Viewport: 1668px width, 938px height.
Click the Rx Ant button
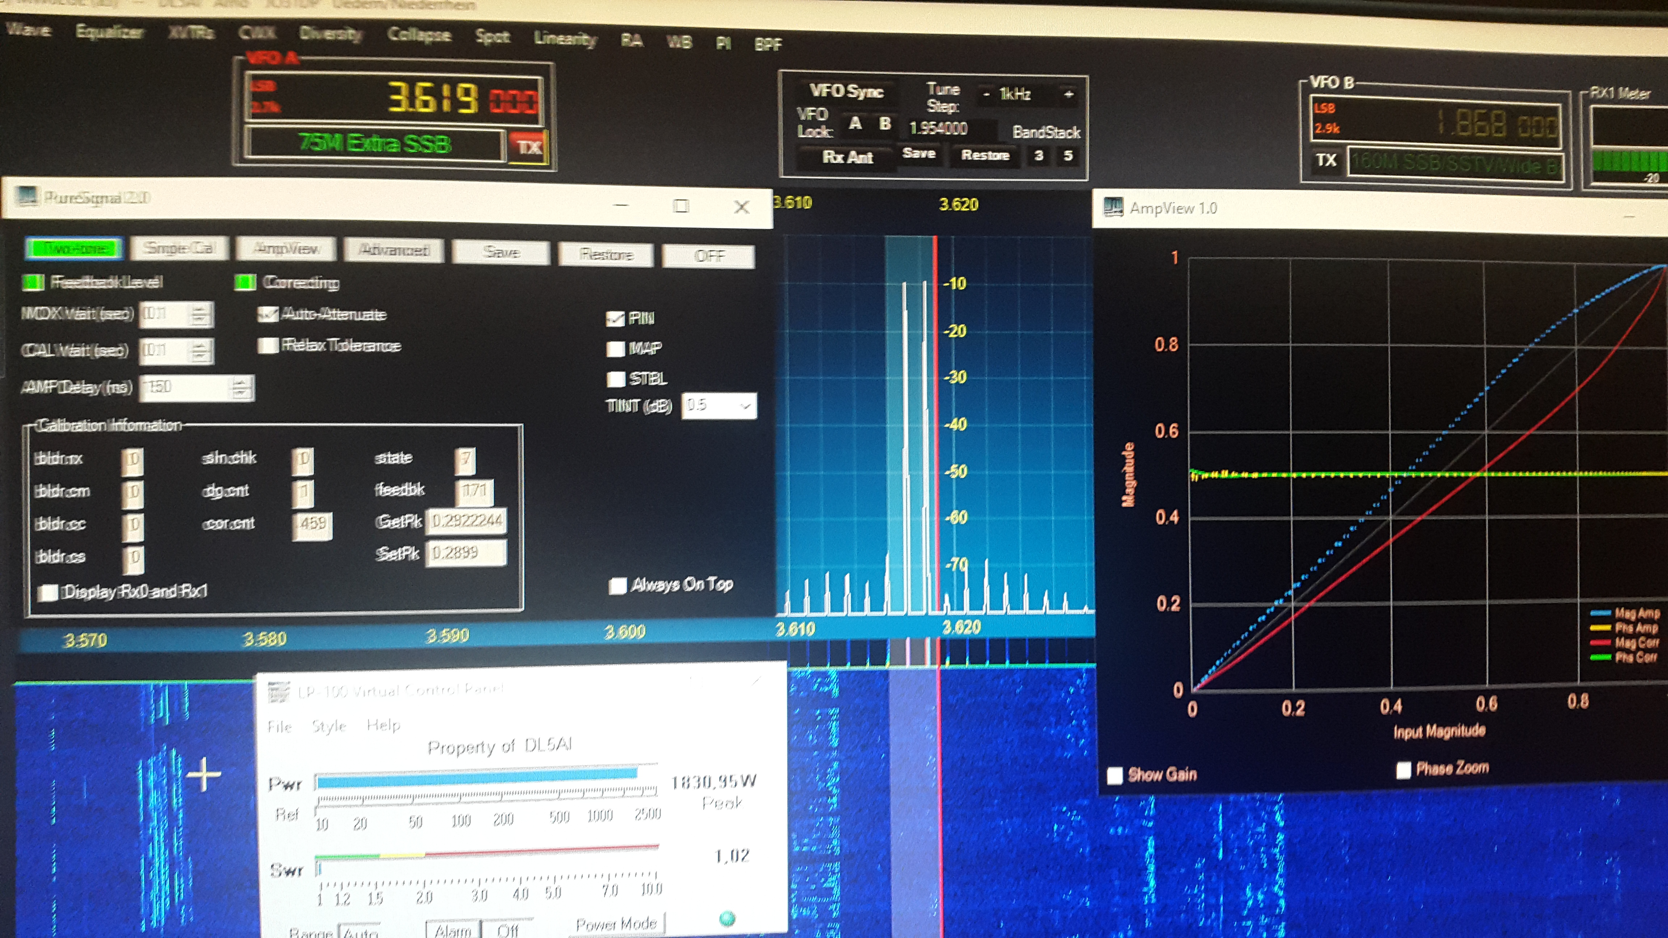tap(847, 157)
